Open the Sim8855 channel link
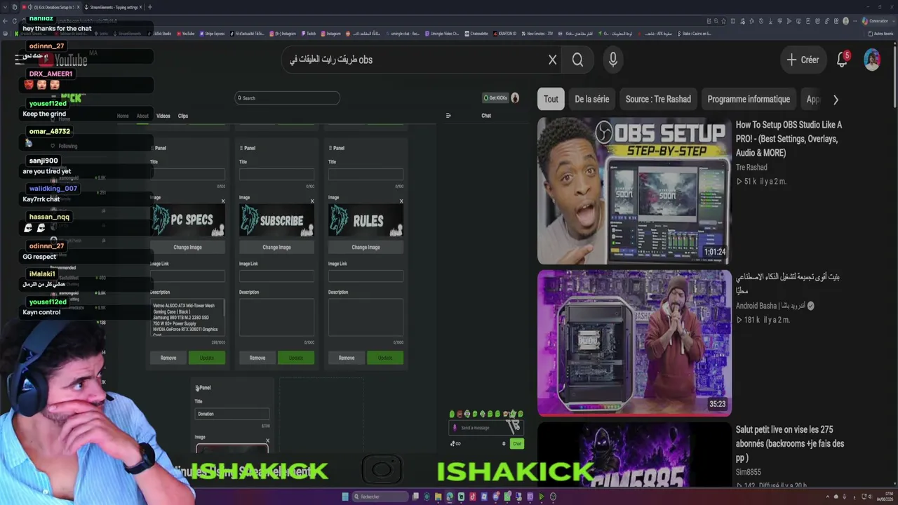 click(x=749, y=472)
